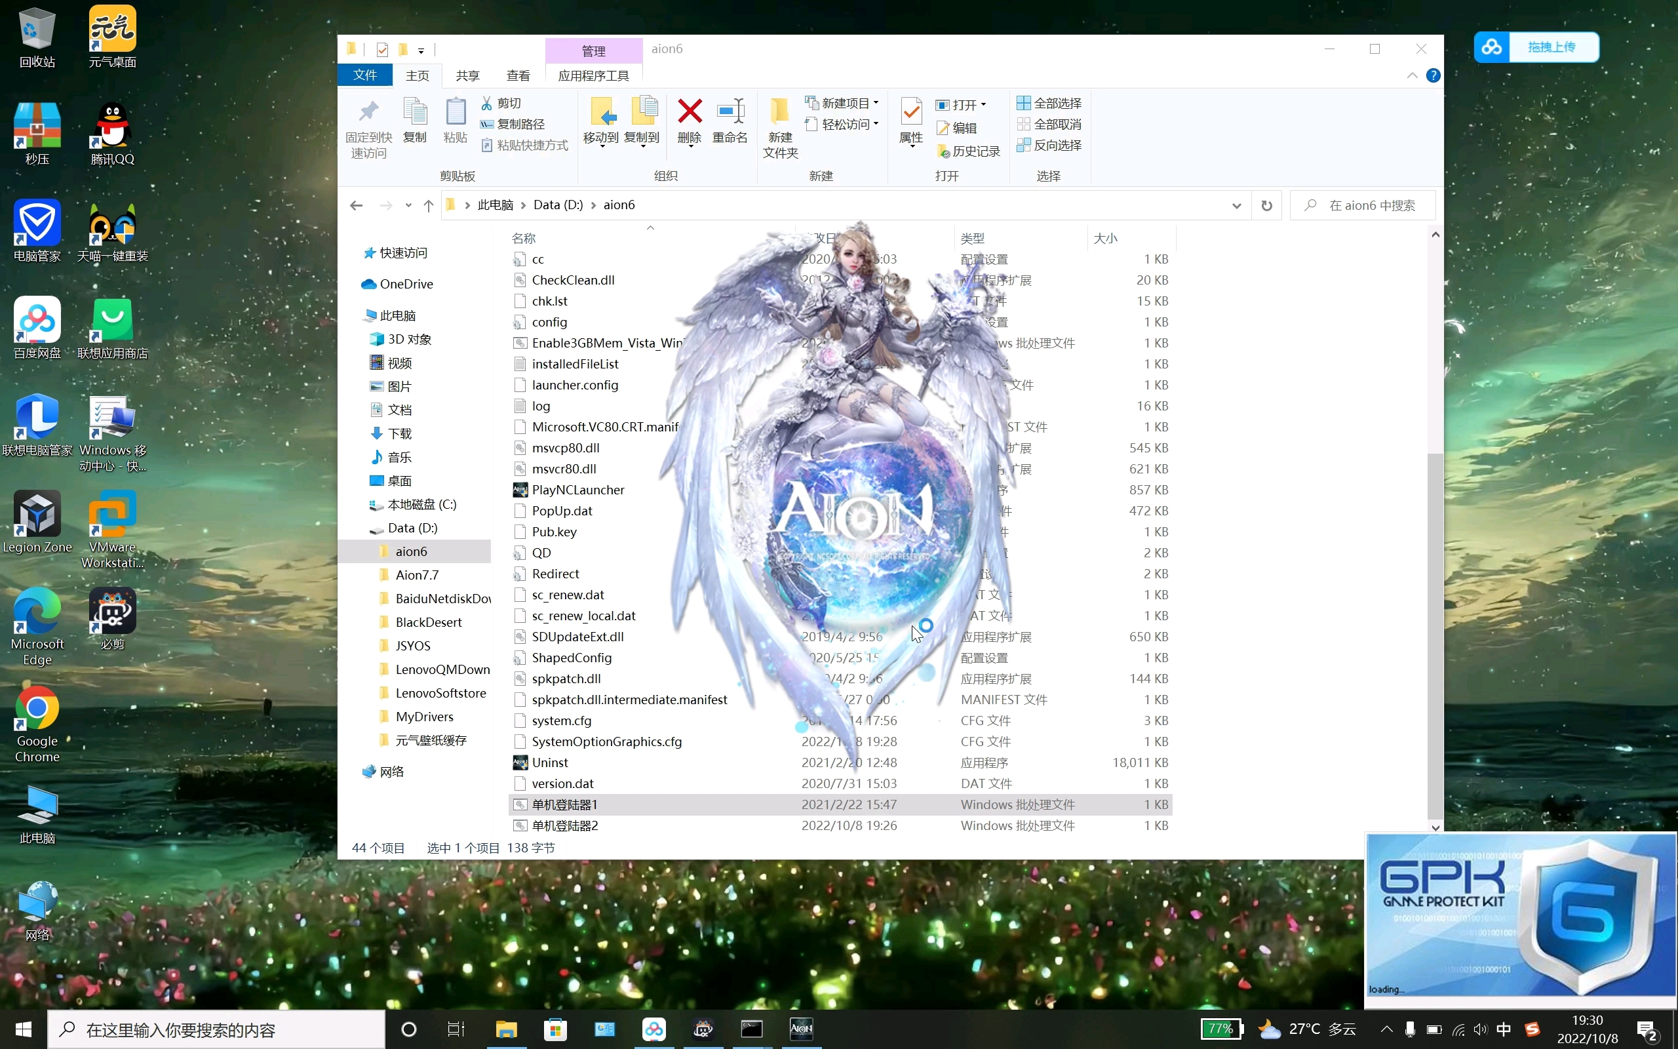The image size is (1678, 1049).
Task: Click Invert selection (反向选择)
Action: tap(1048, 145)
